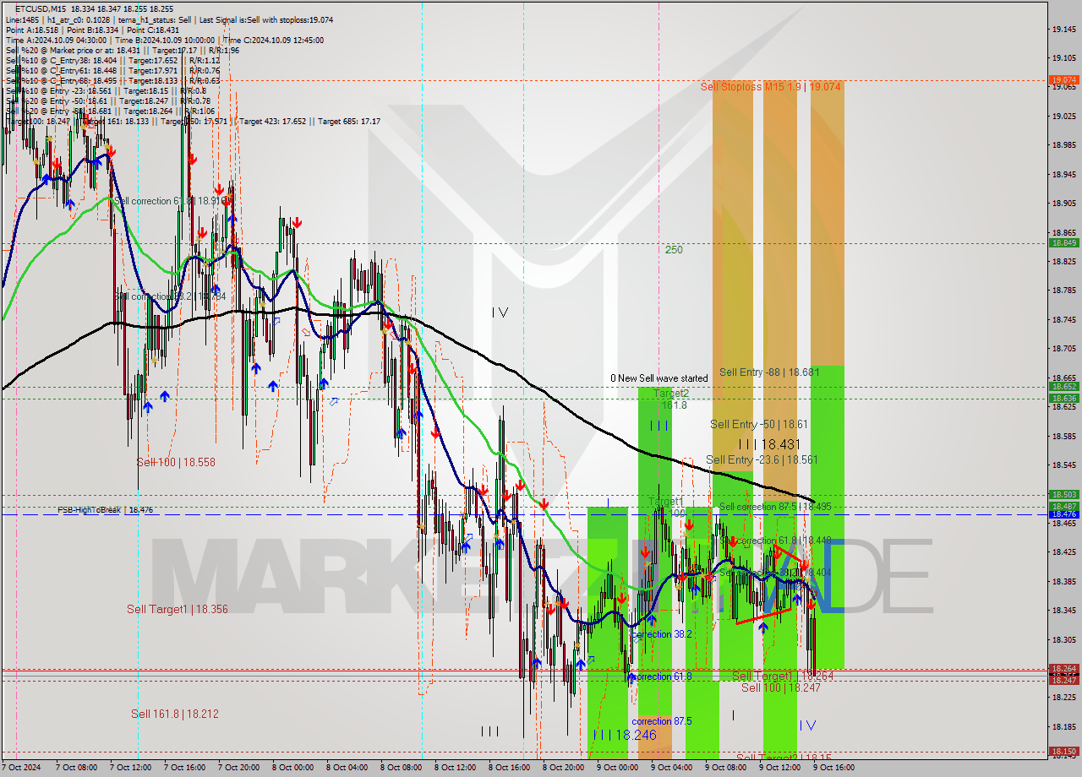Click the 'Sell 100 | 18.247' label

pos(781,688)
